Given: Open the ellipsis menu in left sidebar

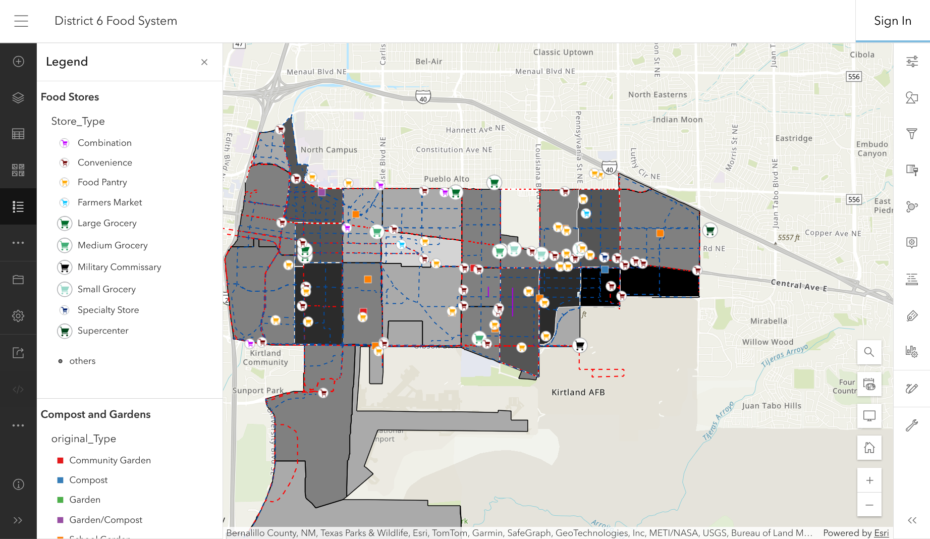Looking at the screenshot, I should pyautogui.click(x=18, y=242).
